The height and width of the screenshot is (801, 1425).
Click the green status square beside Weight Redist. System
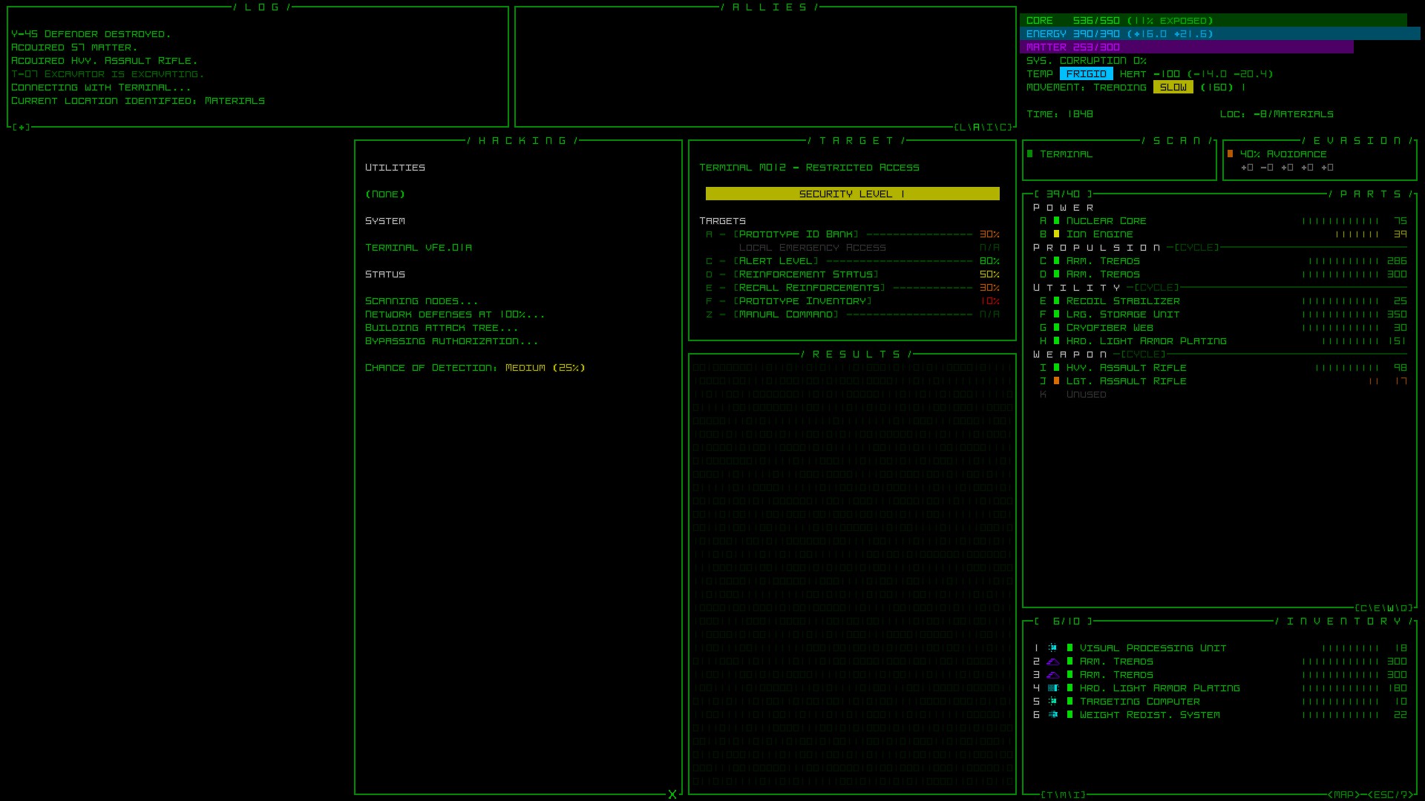[x=1069, y=715]
